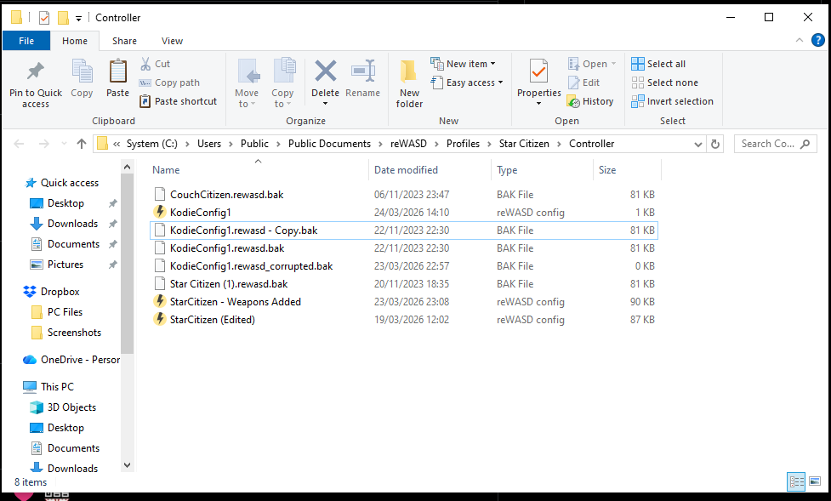Sort files by Size column
831x501 pixels.
coord(607,170)
